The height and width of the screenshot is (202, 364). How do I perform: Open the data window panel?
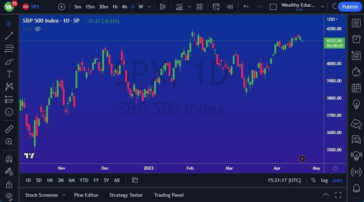coord(356,55)
